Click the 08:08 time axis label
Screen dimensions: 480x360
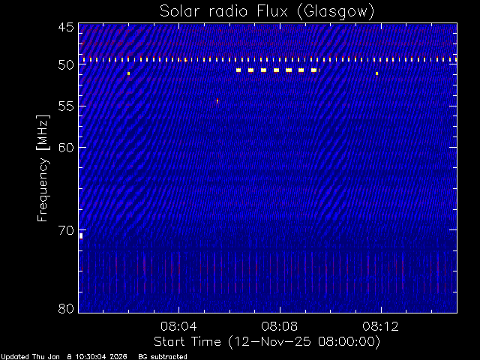[280, 326]
